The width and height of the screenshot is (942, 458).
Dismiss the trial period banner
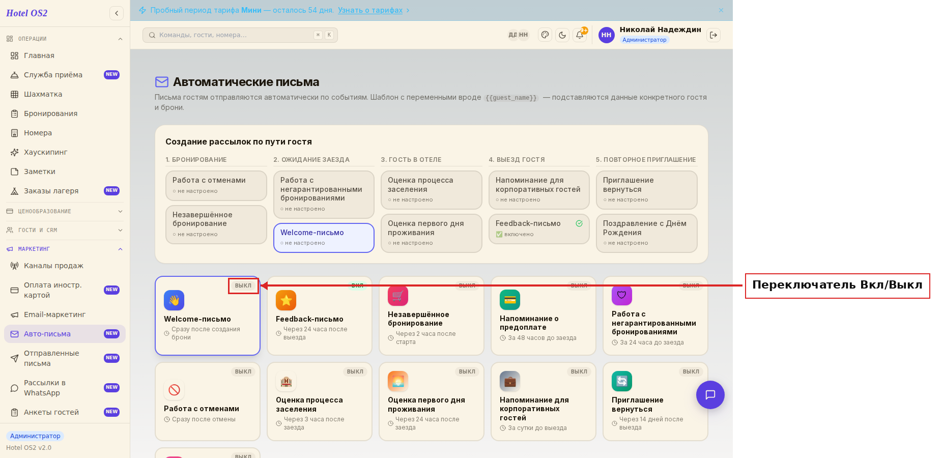(721, 10)
